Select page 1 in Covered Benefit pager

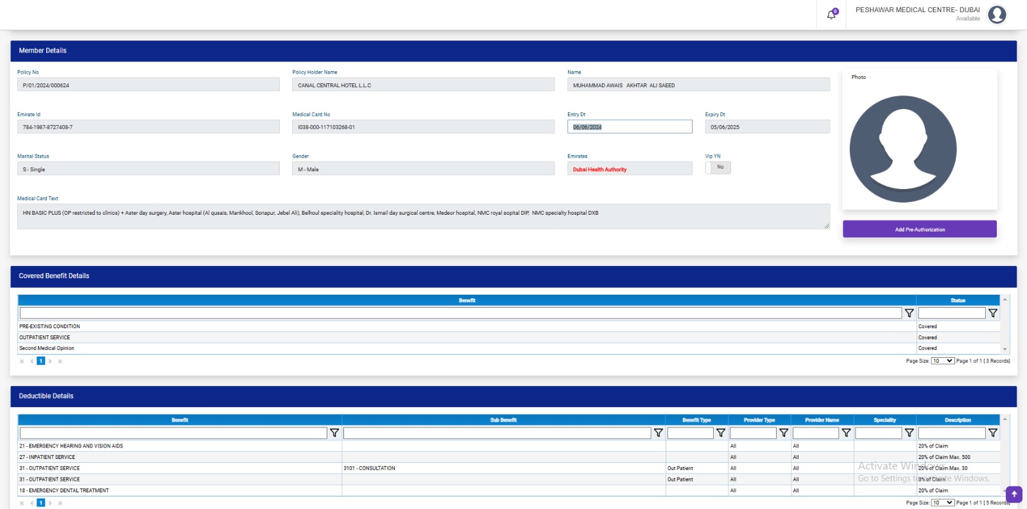[41, 361]
